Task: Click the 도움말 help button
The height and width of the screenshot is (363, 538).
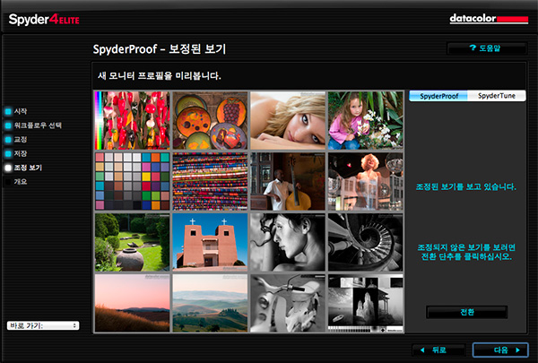Action: [x=485, y=48]
